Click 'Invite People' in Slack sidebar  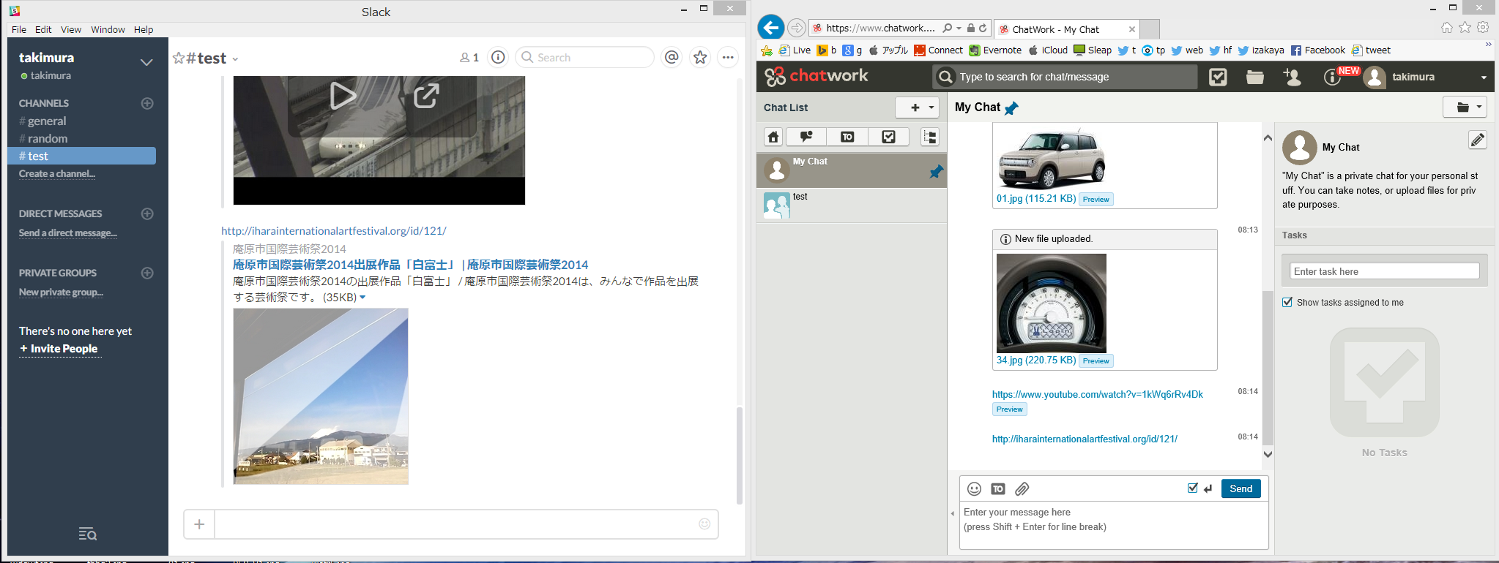(x=59, y=349)
